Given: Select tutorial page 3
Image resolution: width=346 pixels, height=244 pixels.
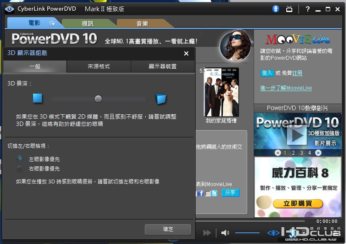Looking at the screenshot, I should point(301,152).
